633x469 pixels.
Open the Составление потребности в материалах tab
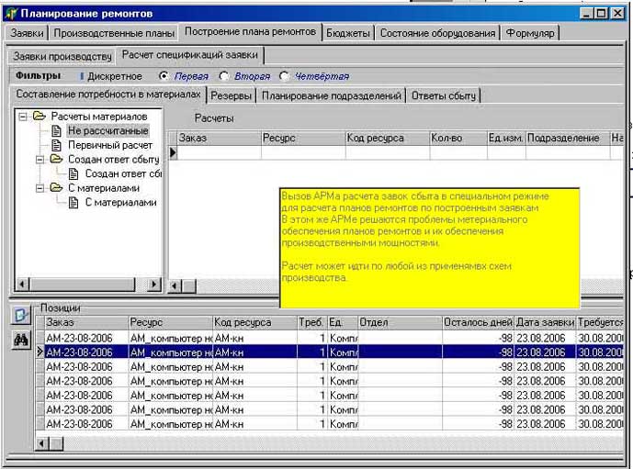[108, 94]
